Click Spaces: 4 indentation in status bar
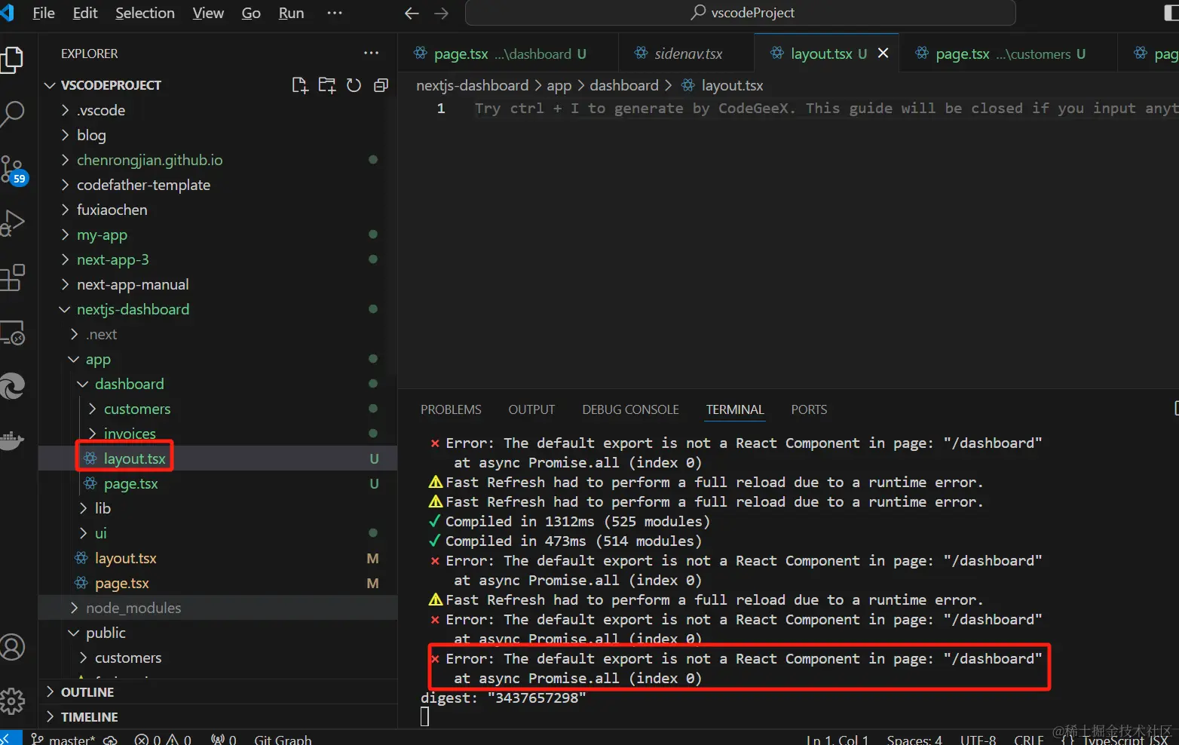Screen dimensions: 1179x745 914,739
